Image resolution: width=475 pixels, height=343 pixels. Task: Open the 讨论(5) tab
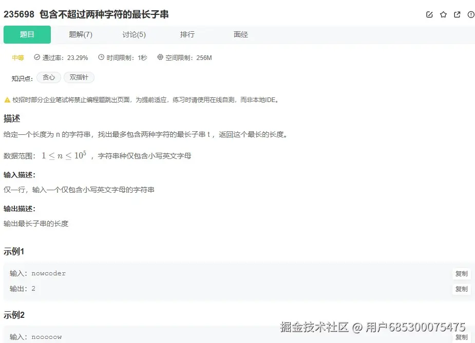(133, 34)
